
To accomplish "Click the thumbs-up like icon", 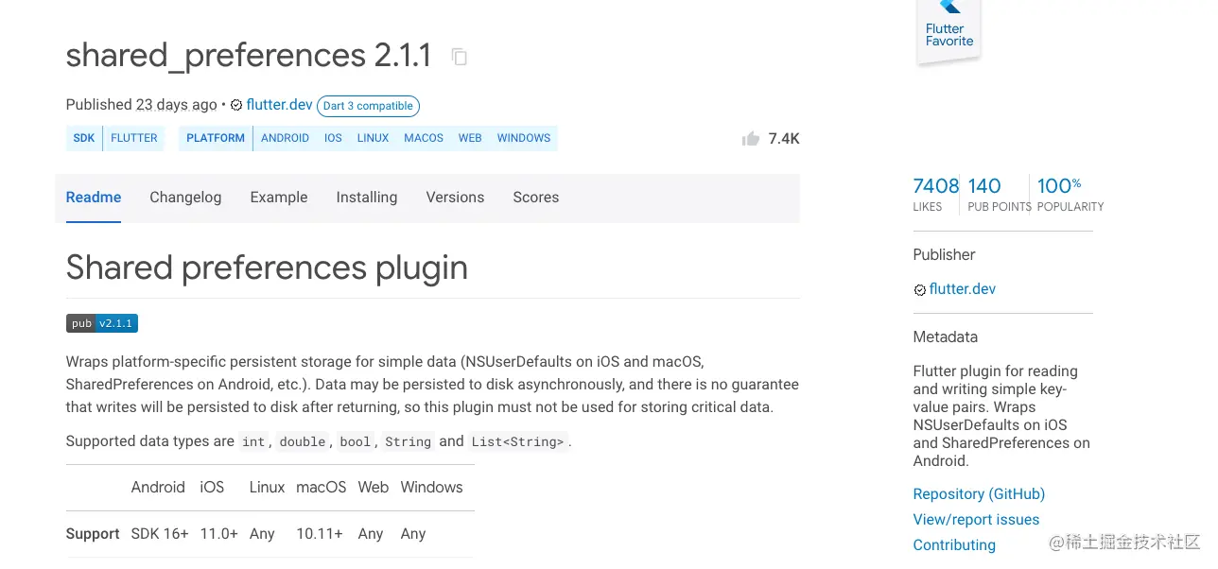I will pos(751,139).
